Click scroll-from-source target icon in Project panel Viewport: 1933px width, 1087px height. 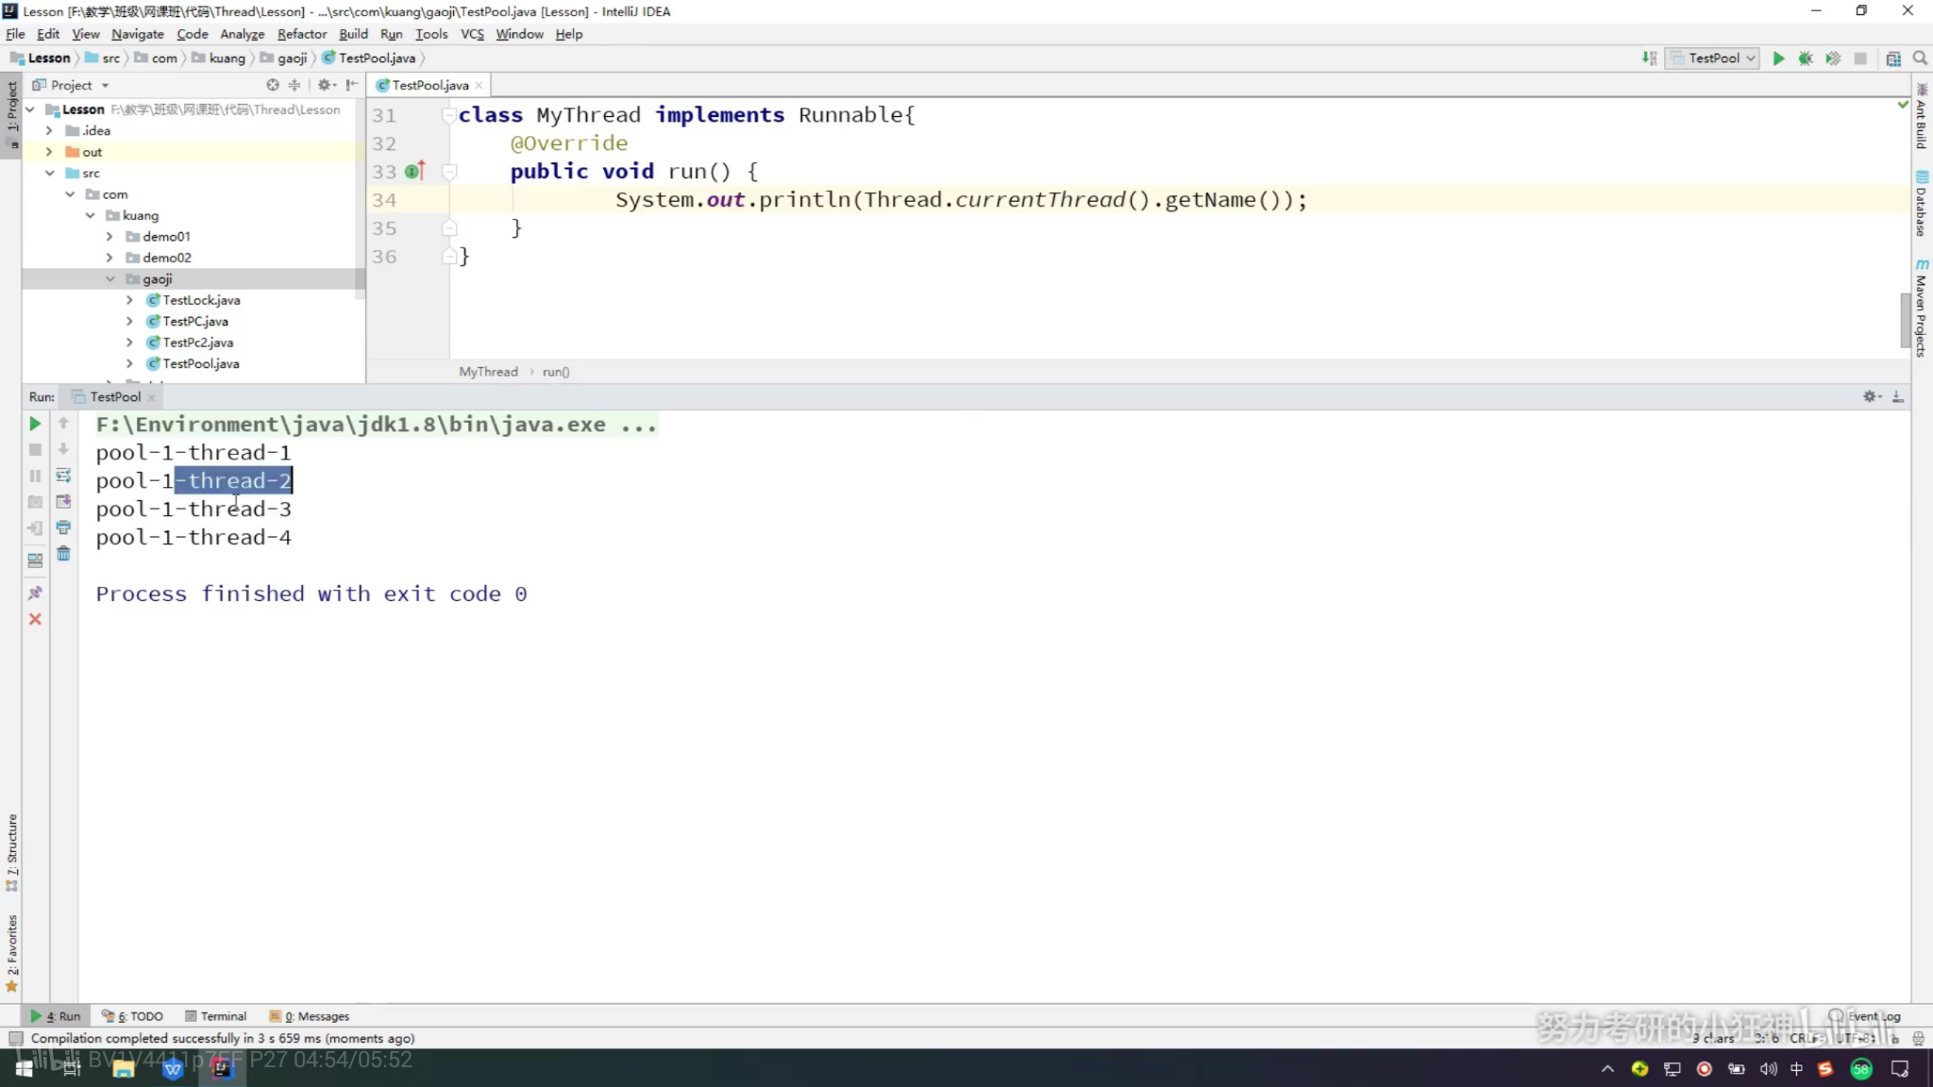(x=273, y=85)
